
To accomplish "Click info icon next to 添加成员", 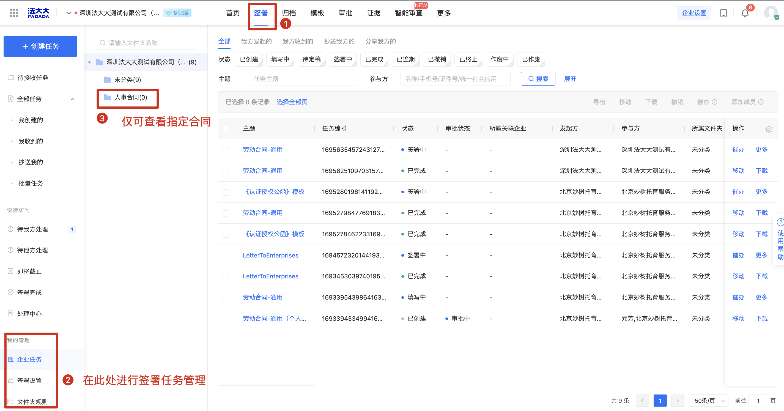I will (x=761, y=102).
